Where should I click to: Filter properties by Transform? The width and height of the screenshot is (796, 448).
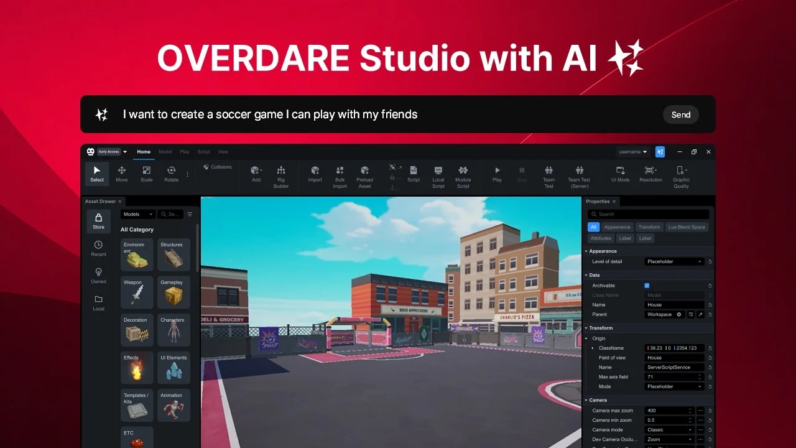tap(649, 227)
